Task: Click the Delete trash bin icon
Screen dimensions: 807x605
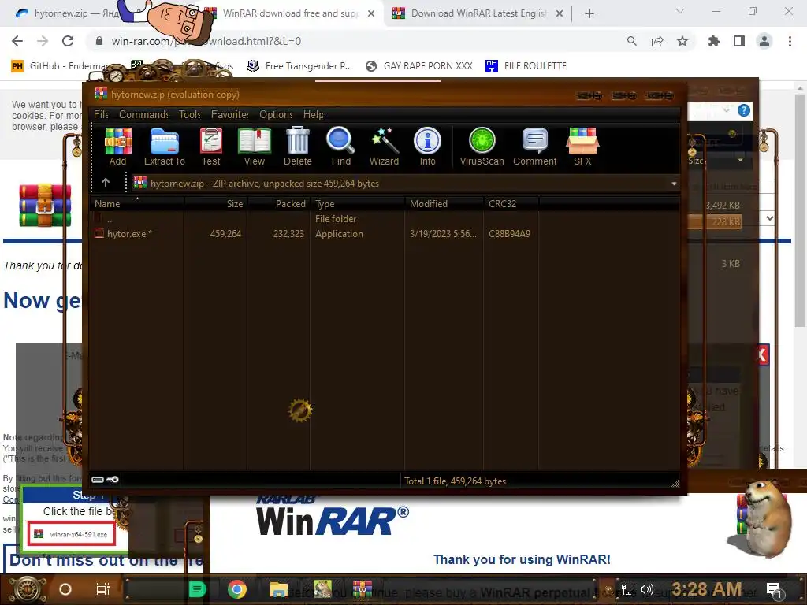Action: click(x=297, y=147)
